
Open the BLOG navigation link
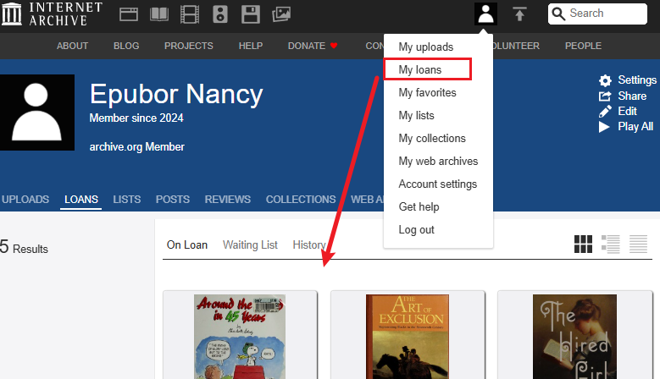coord(126,46)
